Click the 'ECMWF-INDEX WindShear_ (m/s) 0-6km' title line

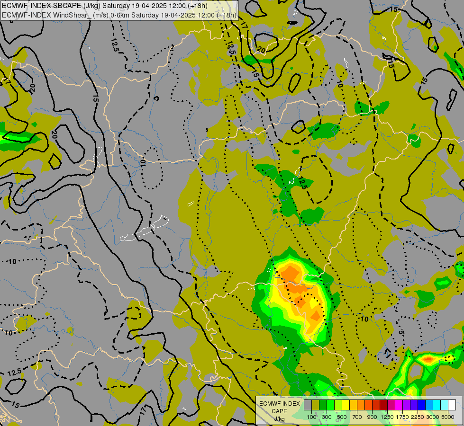point(119,15)
